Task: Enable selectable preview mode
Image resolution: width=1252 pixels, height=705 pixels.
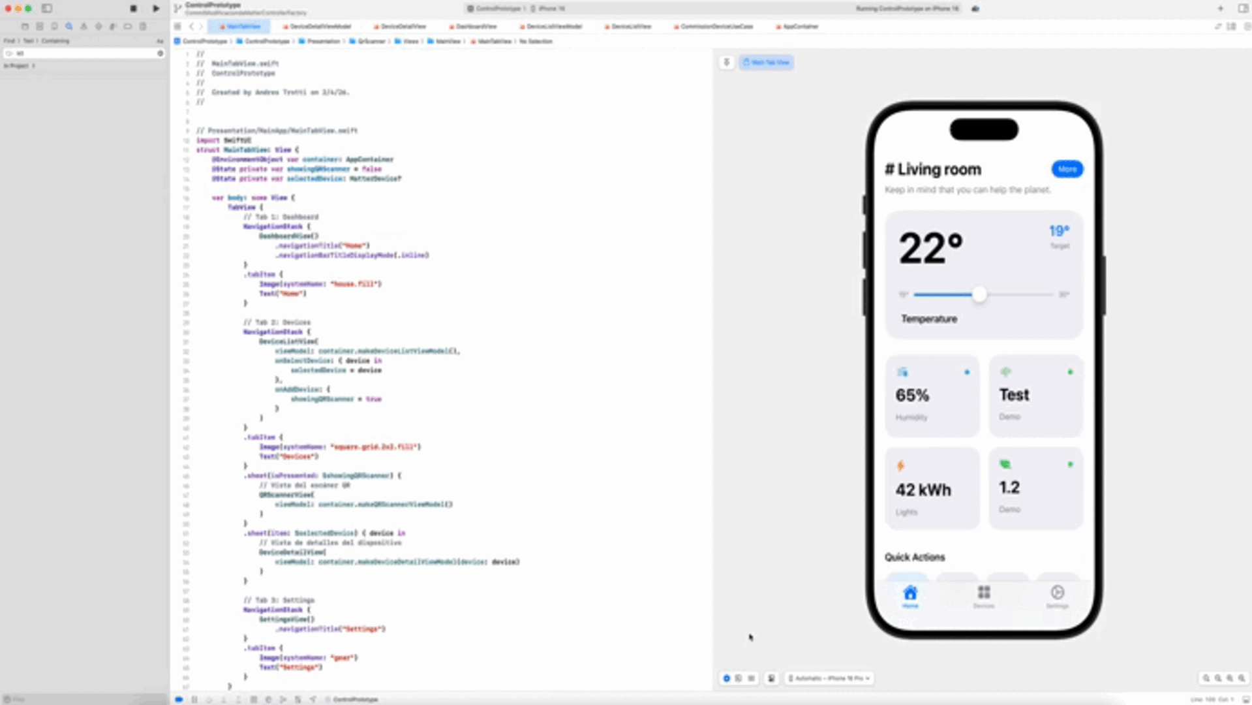Action: (x=739, y=678)
